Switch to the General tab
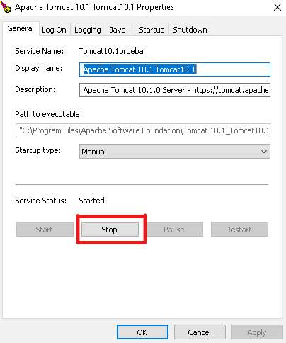 pos(21,28)
